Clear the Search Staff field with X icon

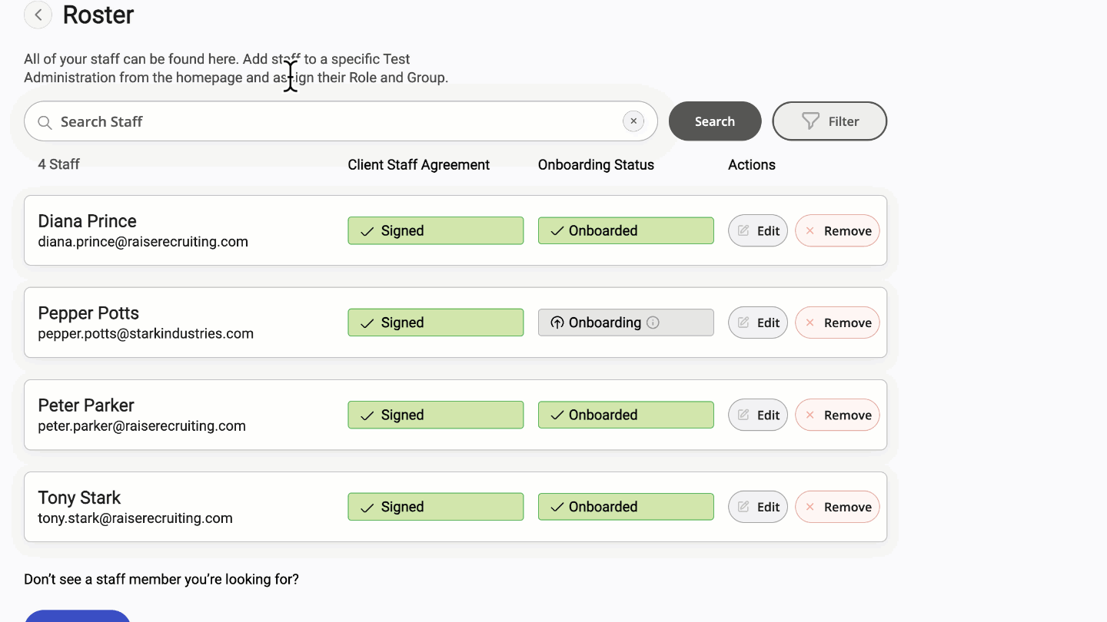[633, 121]
